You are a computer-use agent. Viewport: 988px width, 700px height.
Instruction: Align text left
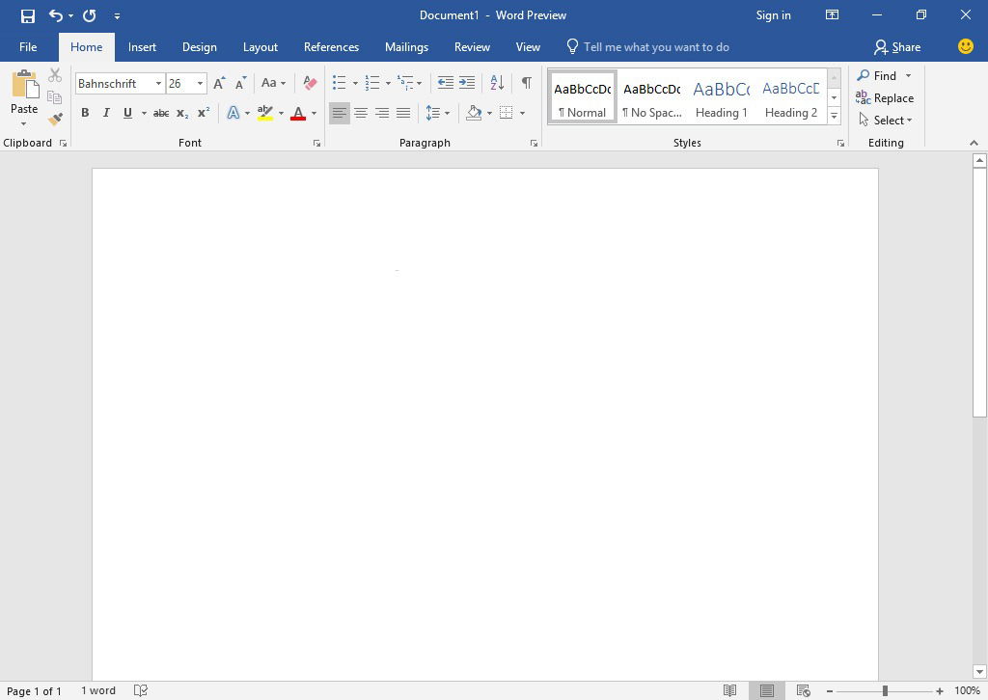(x=339, y=114)
